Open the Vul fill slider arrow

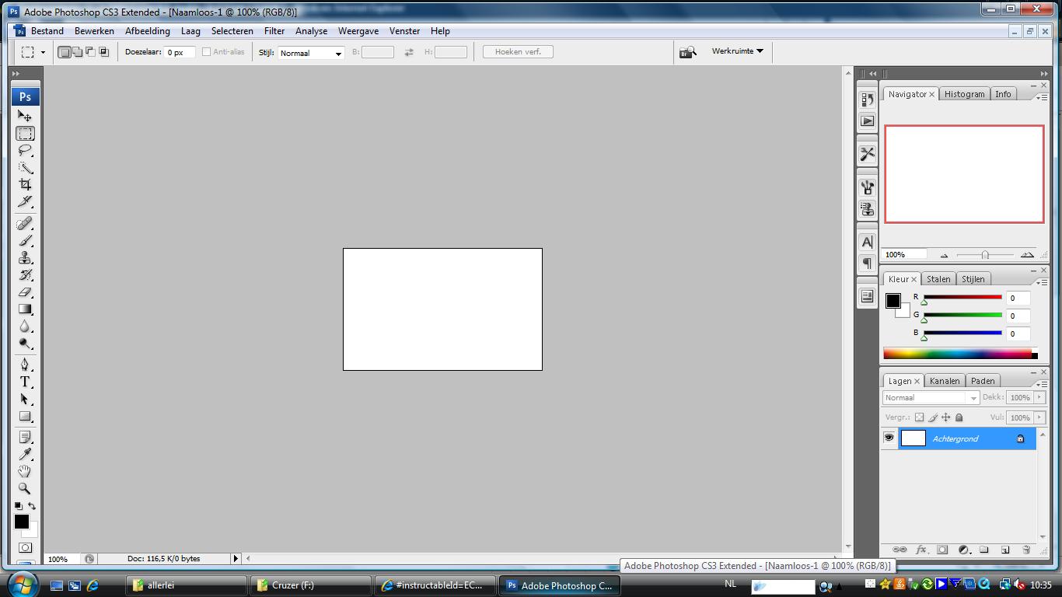(x=1039, y=417)
